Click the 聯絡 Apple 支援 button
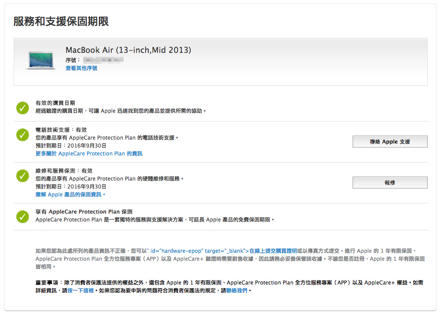The image size is (440, 314). pyautogui.click(x=390, y=141)
